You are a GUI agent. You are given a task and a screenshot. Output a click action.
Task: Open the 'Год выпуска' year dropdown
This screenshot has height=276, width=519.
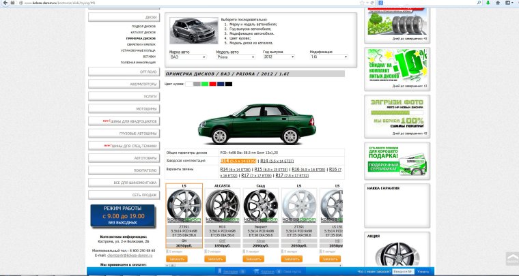click(x=281, y=58)
